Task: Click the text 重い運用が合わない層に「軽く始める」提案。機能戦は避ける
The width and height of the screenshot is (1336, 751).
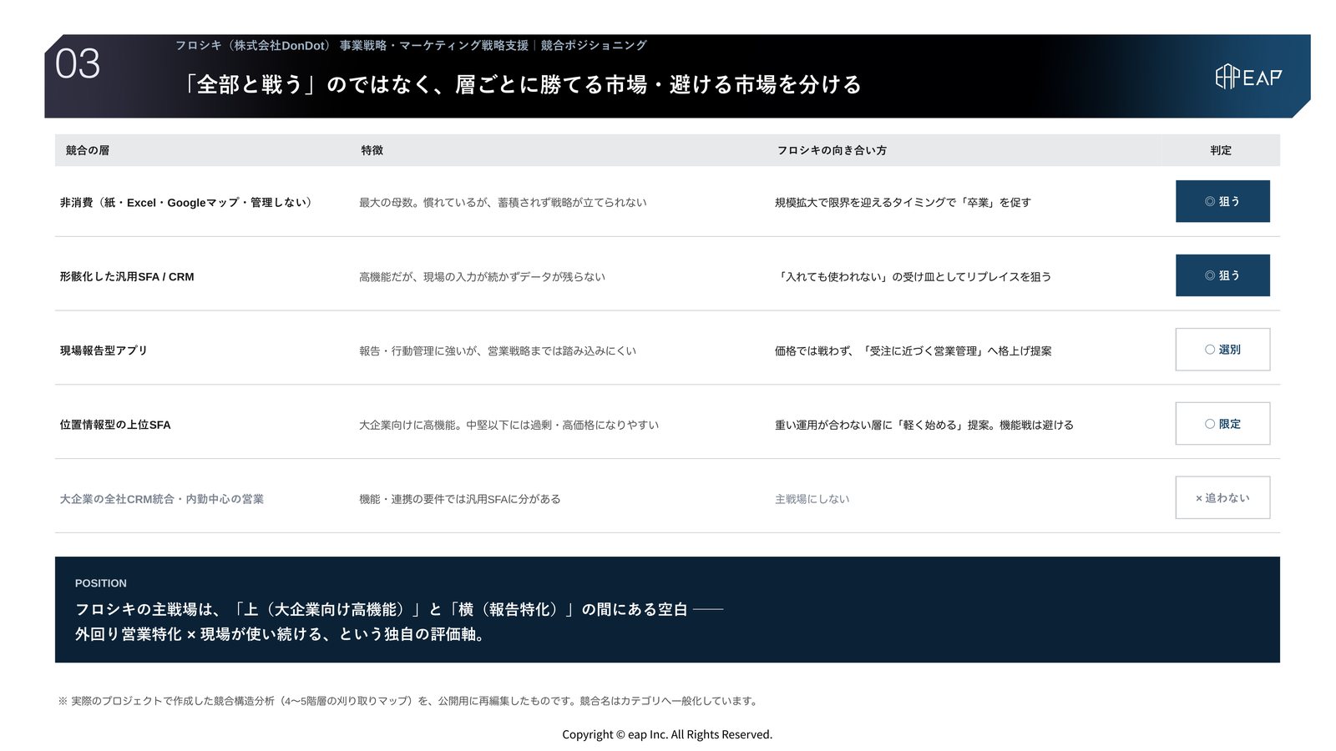Action: 924,425
